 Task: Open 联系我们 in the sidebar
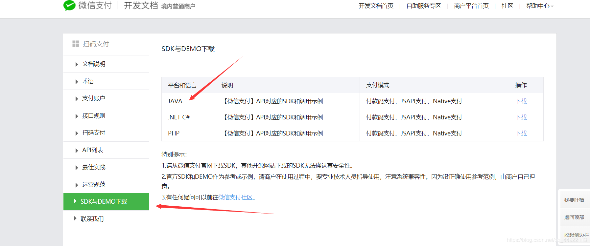(x=92, y=219)
